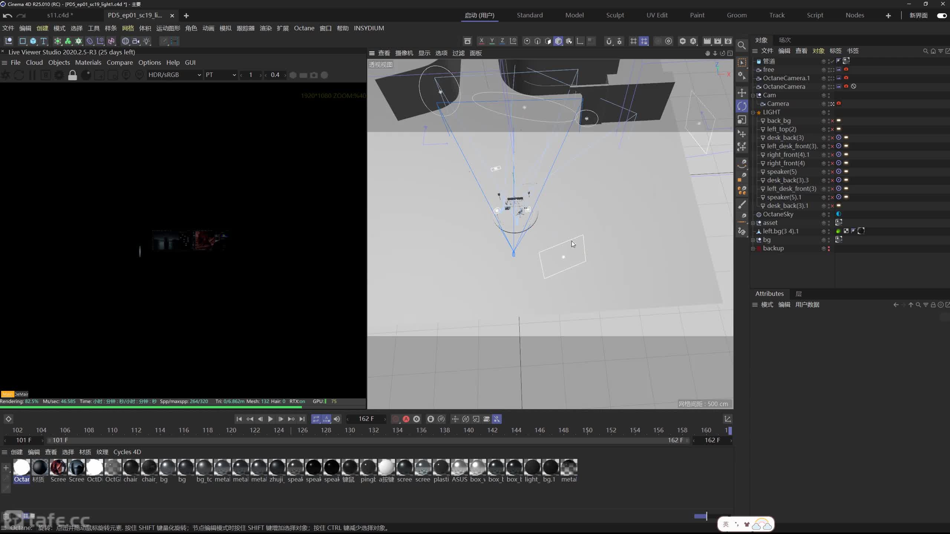Select the ASUS material swatch
The width and height of the screenshot is (950, 534).
(x=459, y=471)
